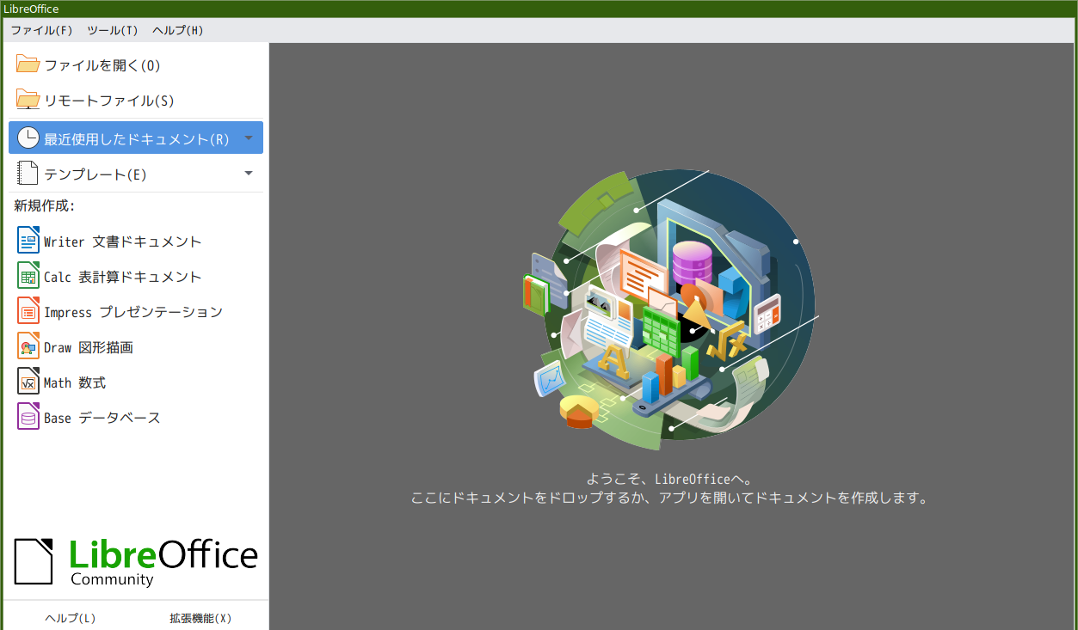Click the ファイルを開く folder icon
The width and height of the screenshot is (1078, 630).
(x=28, y=65)
